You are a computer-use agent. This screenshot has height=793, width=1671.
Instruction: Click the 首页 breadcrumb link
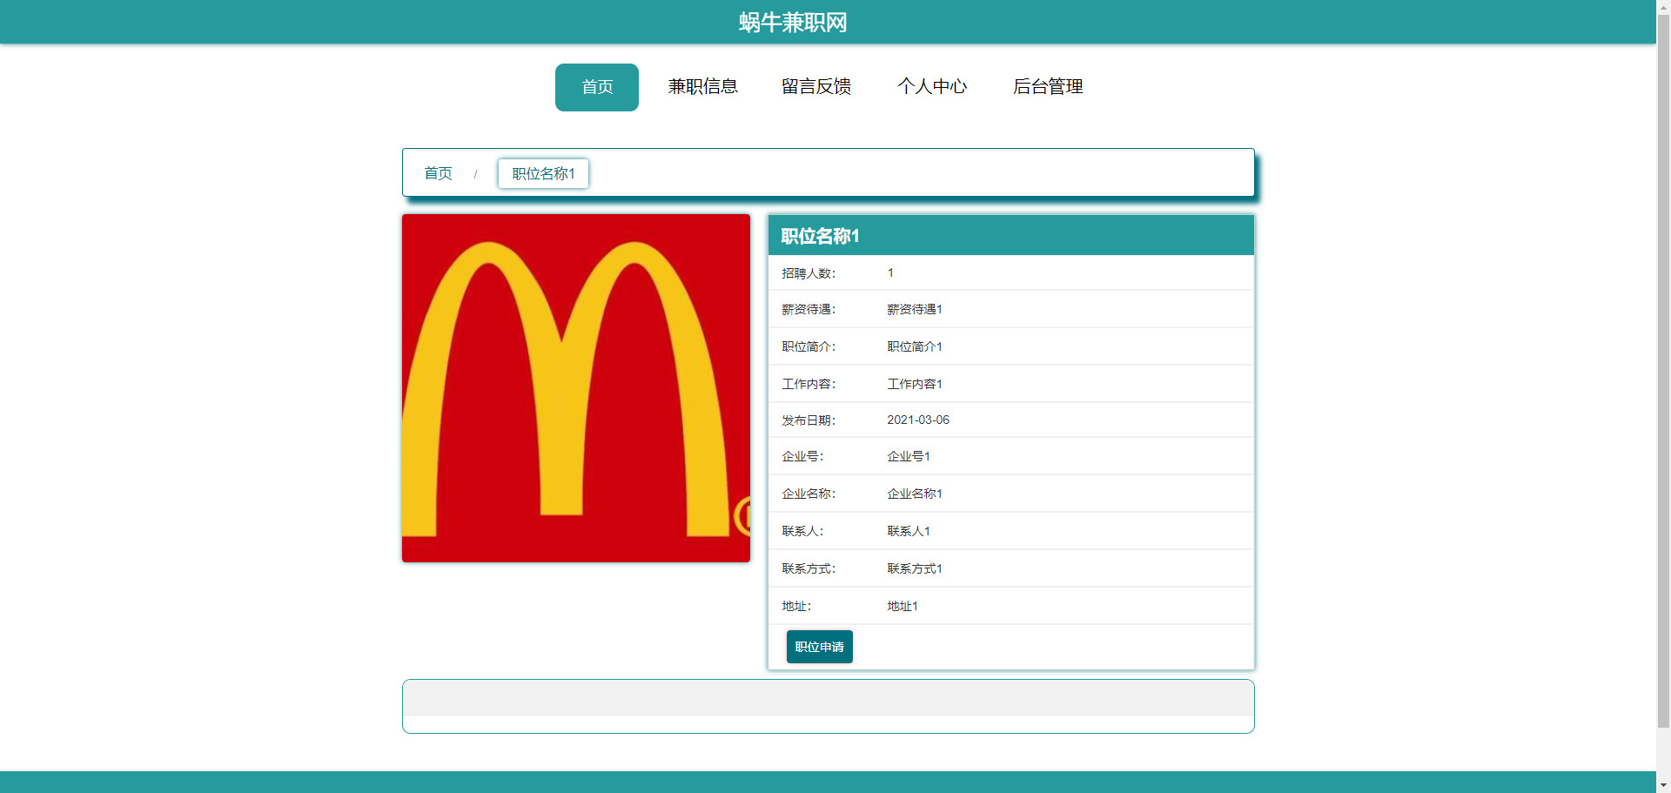tap(438, 173)
